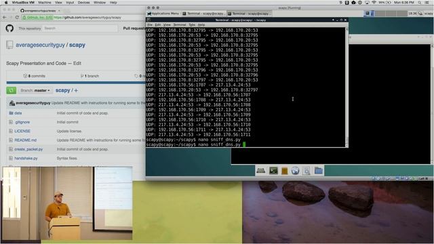Click the data folder icon in file list
Screen dimensions: 434x244
click(11, 113)
